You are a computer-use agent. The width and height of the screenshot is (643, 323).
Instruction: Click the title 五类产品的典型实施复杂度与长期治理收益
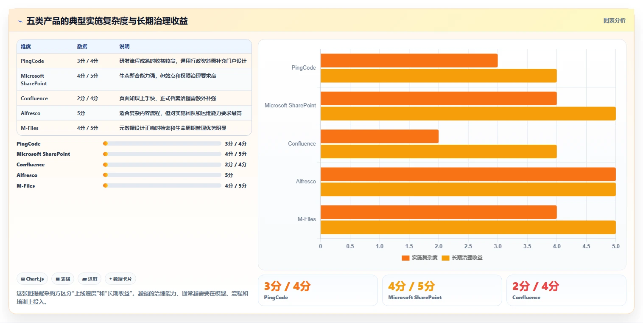coord(107,21)
